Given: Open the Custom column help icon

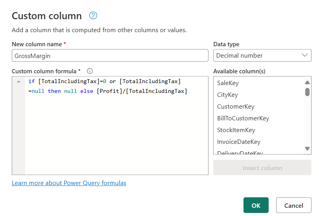Looking at the screenshot, I should (93, 16).
